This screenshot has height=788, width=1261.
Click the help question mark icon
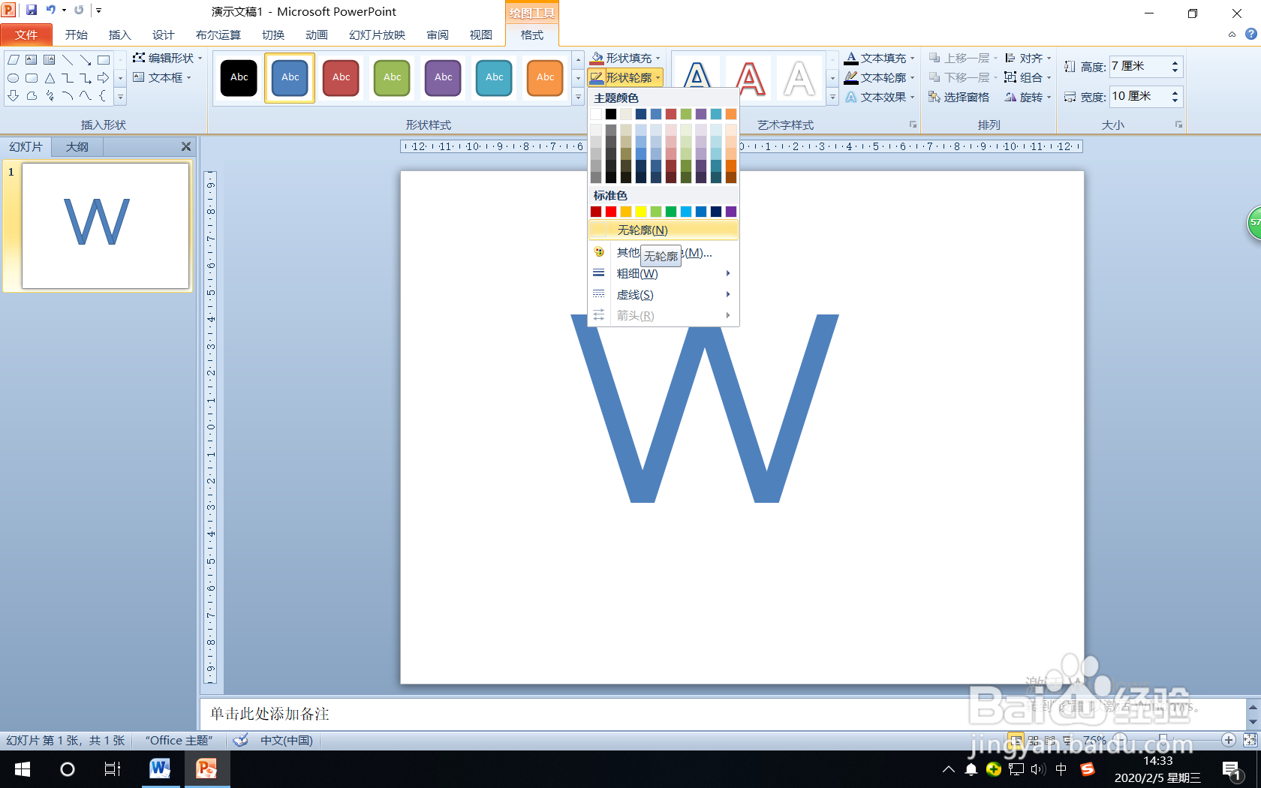click(1250, 34)
